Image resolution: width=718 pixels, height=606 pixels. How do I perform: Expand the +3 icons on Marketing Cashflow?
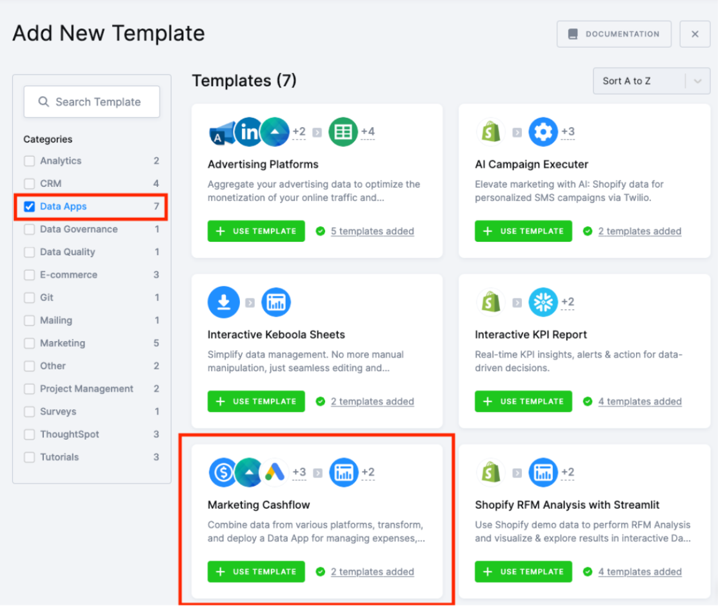click(x=299, y=472)
